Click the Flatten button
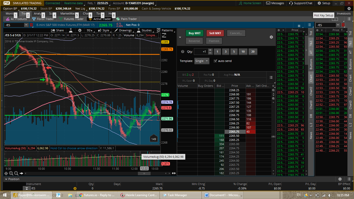The height and width of the screenshot is (199, 354). point(214,41)
